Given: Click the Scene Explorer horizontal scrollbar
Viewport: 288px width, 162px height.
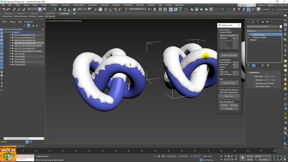Looking at the screenshot, I should [24, 139].
